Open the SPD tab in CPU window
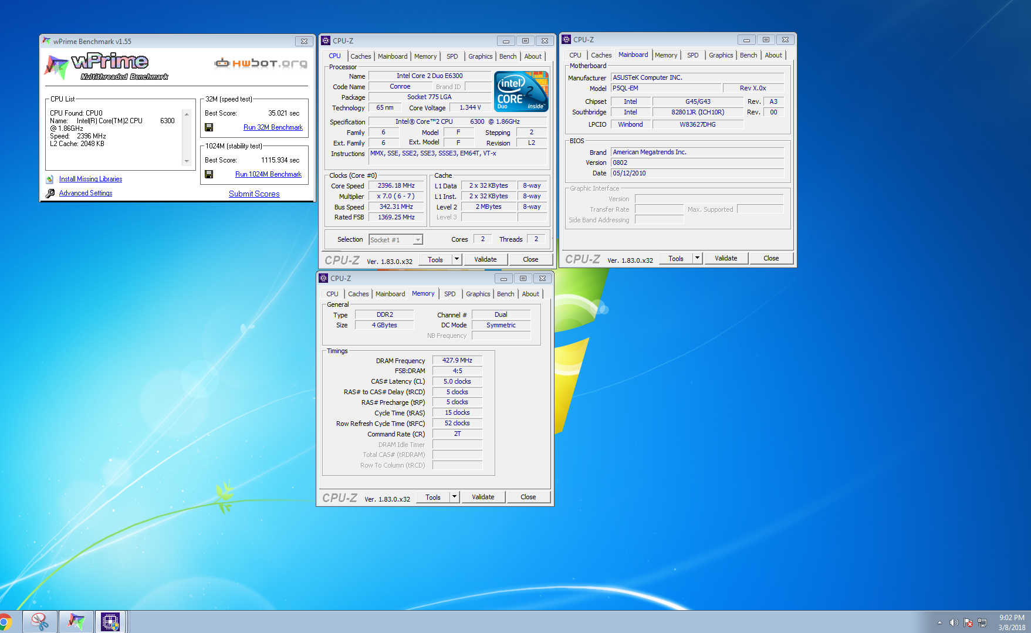The image size is (1031, 633). [x=452, y=56]
